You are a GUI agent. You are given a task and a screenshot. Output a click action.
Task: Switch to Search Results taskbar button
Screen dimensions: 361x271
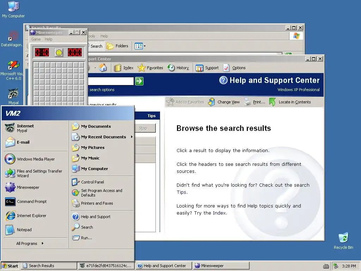point(49,266)
